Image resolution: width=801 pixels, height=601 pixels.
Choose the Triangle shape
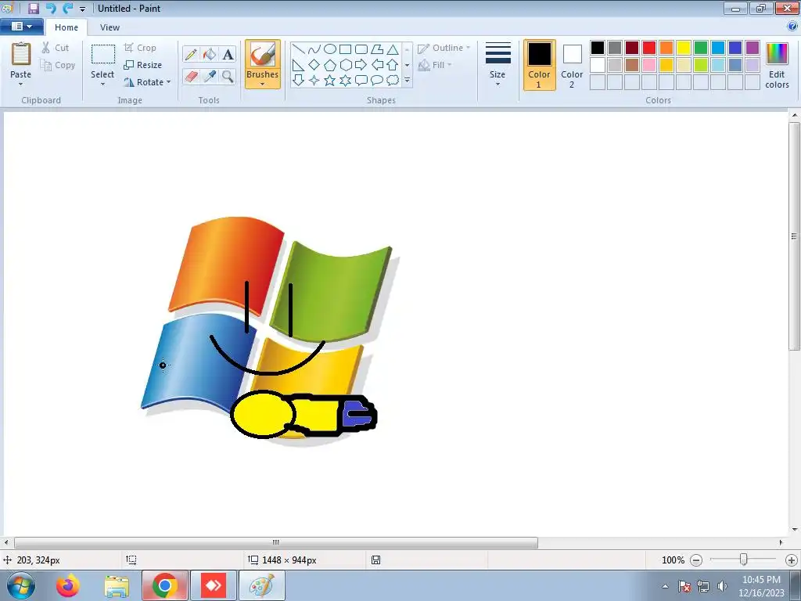click(x=393, y=49)
